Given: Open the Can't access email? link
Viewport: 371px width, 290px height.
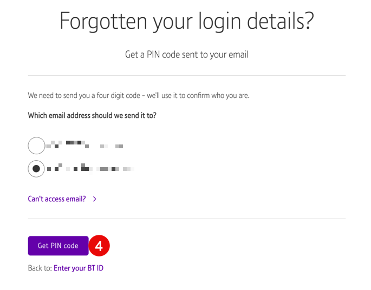Looking at the screenshot, I should pos(57,199).
